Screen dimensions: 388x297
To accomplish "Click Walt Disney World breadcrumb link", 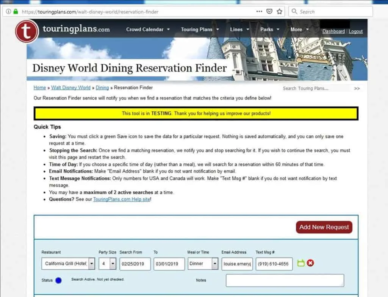I will click(x=71, y=88).
